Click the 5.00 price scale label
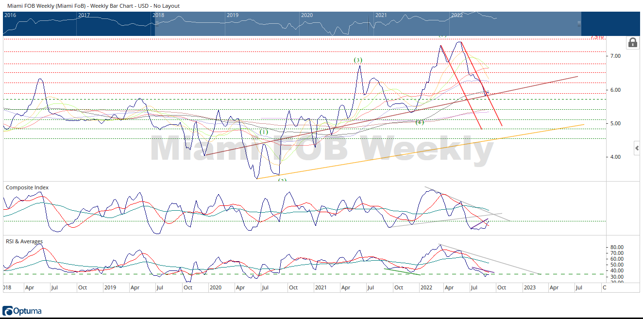This screenshot has width=643, height=319. click(615, 123)
